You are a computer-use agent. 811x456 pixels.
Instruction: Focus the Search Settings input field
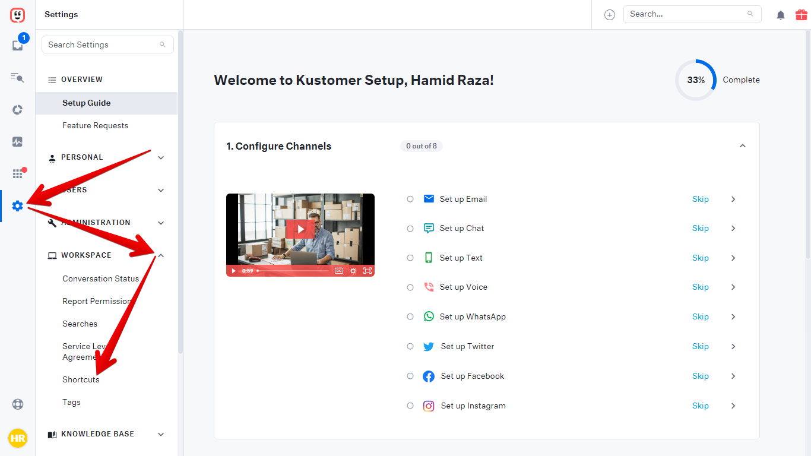click(x=107, y=45)
